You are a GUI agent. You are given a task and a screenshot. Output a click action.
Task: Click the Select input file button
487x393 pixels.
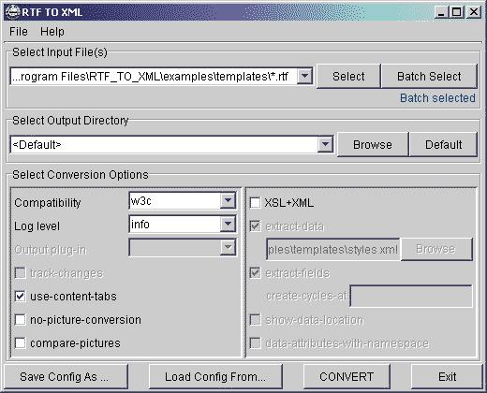point(348,77)
